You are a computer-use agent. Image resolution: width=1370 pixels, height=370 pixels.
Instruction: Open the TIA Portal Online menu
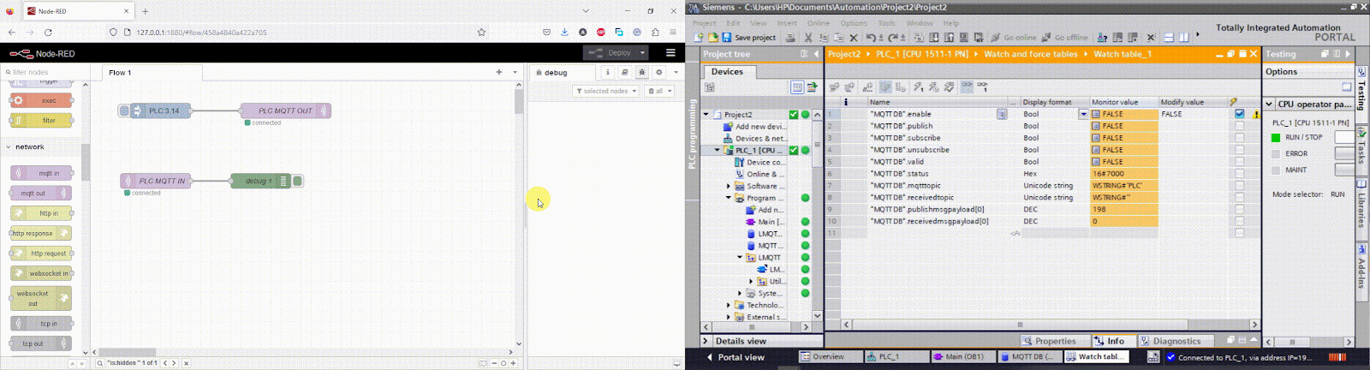click(x=818, y=23)
